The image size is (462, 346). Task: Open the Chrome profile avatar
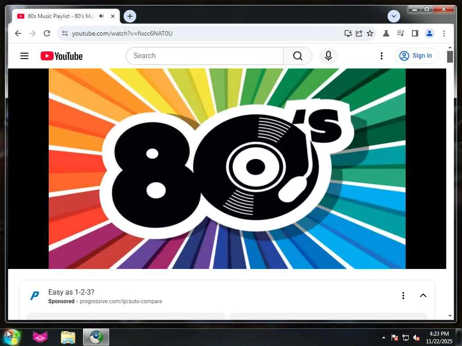pos(430,33)
